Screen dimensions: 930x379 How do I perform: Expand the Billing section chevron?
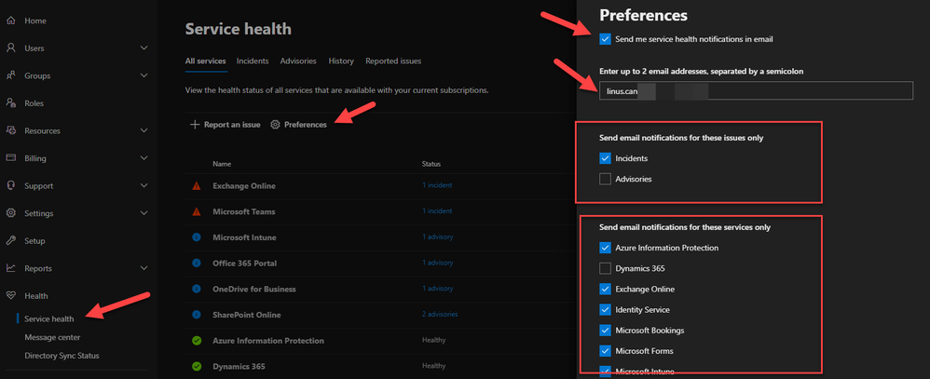click(144, 158)
